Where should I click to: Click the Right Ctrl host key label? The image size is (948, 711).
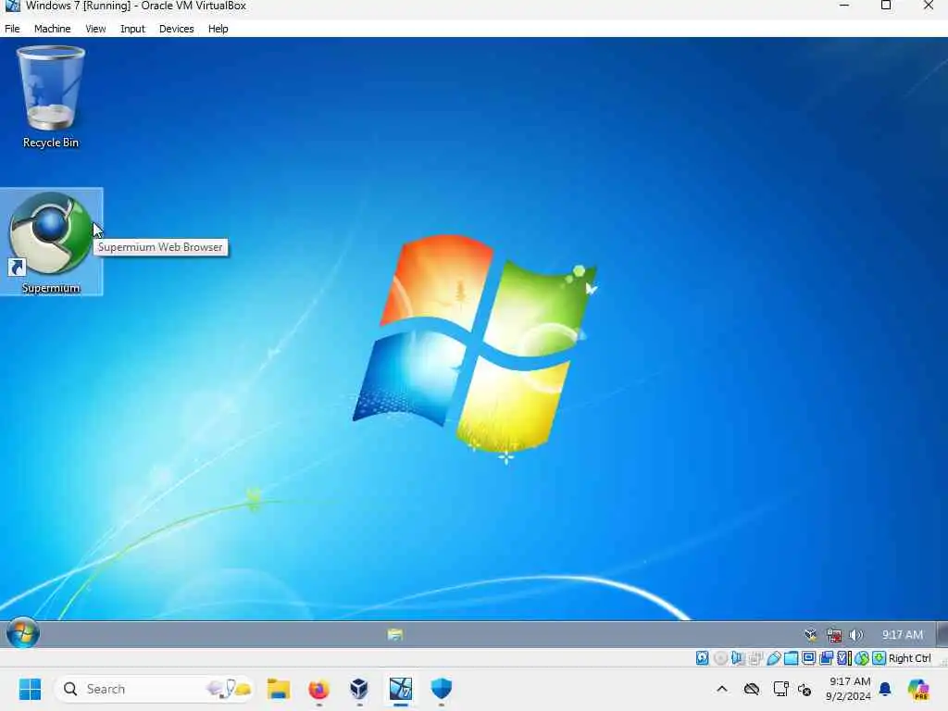pyautogui.click(x=910, y=658)
